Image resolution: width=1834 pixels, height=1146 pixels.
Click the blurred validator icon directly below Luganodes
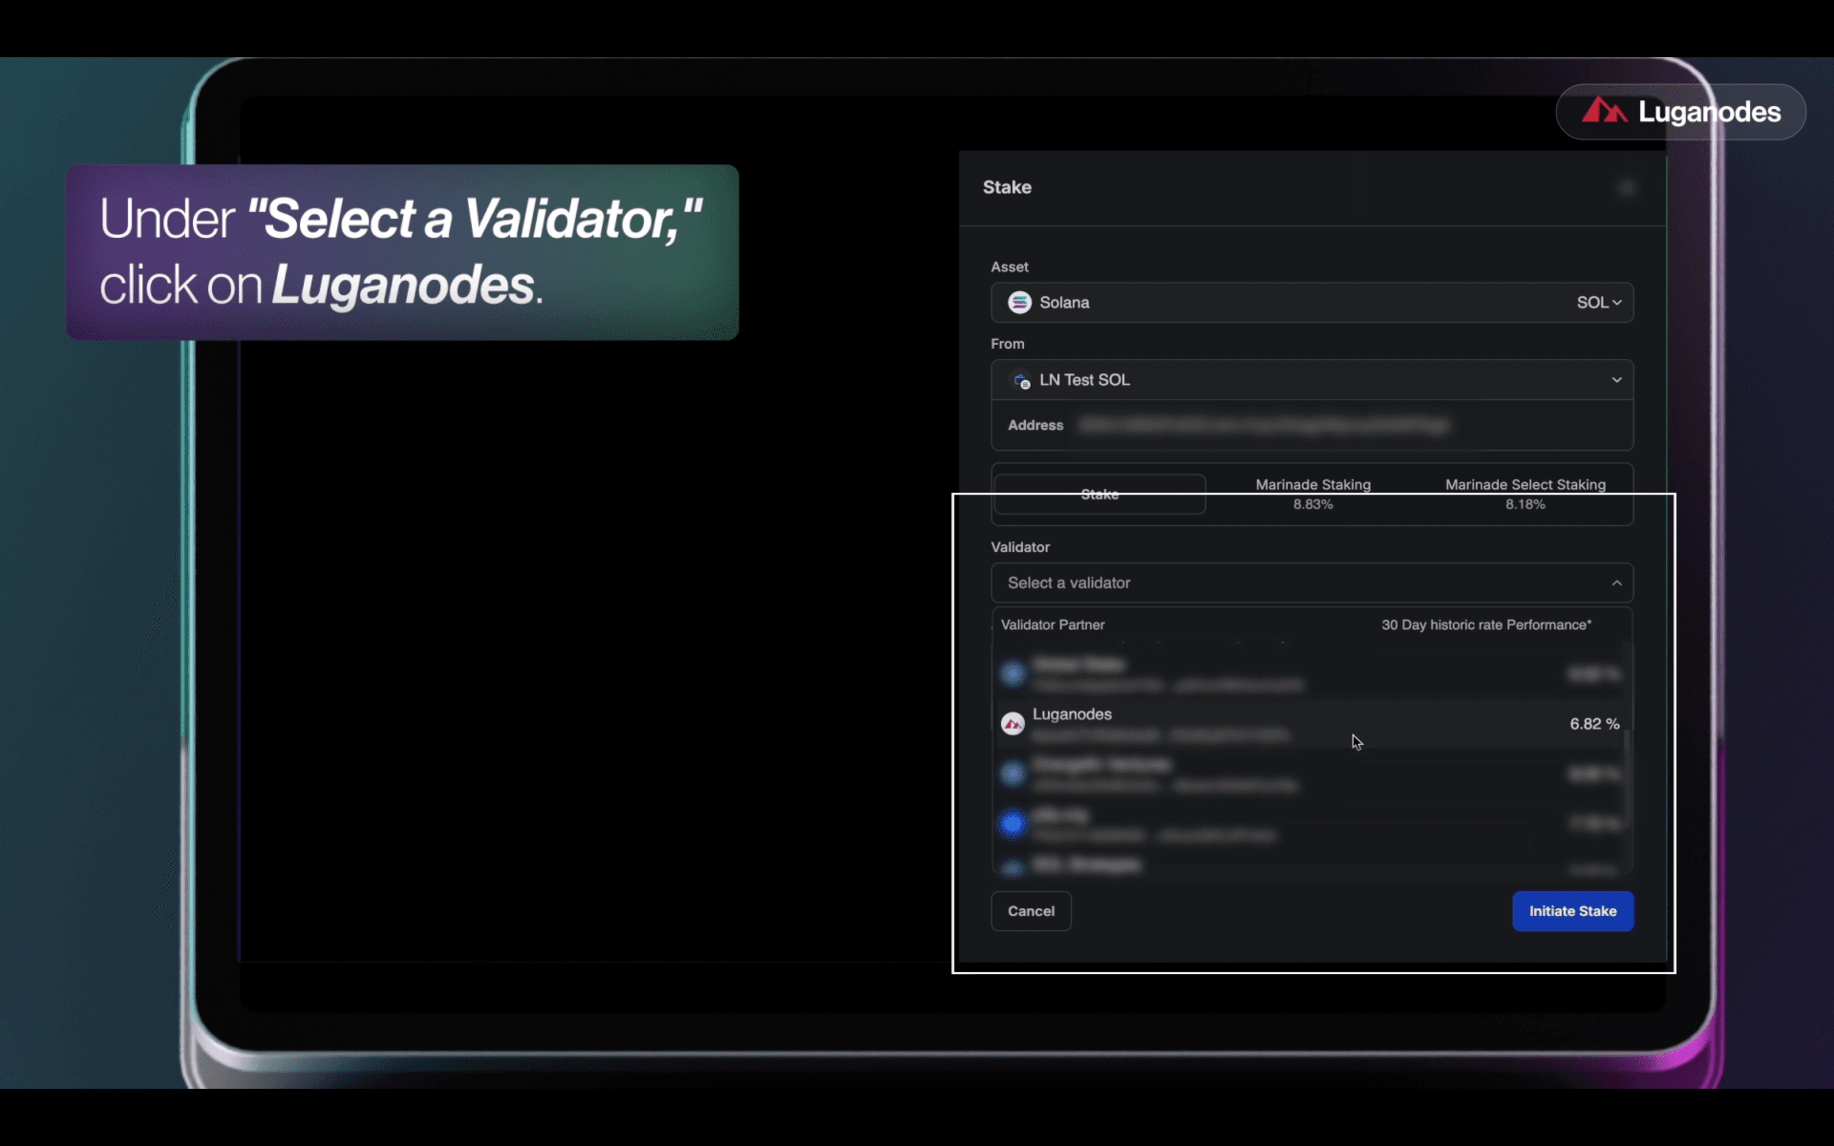point(1013,774)
